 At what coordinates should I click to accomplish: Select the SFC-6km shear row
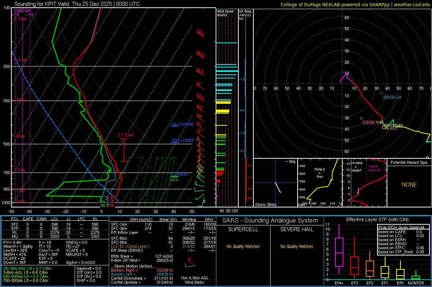(x=163, y=238)
